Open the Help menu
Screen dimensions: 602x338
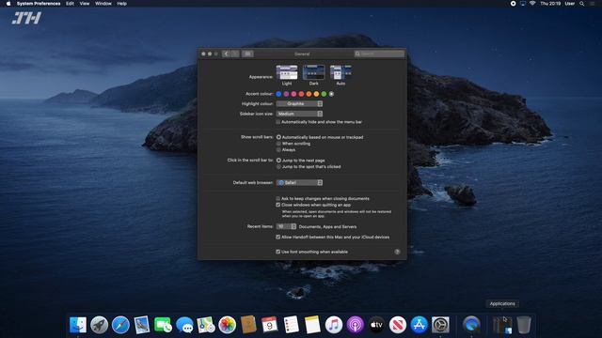tap(121, 4)
